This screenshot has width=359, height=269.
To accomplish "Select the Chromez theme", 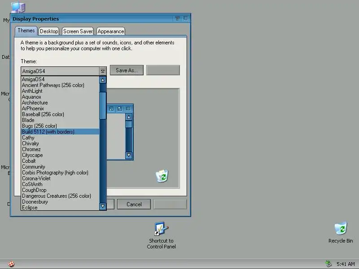I will coord(60,149).
